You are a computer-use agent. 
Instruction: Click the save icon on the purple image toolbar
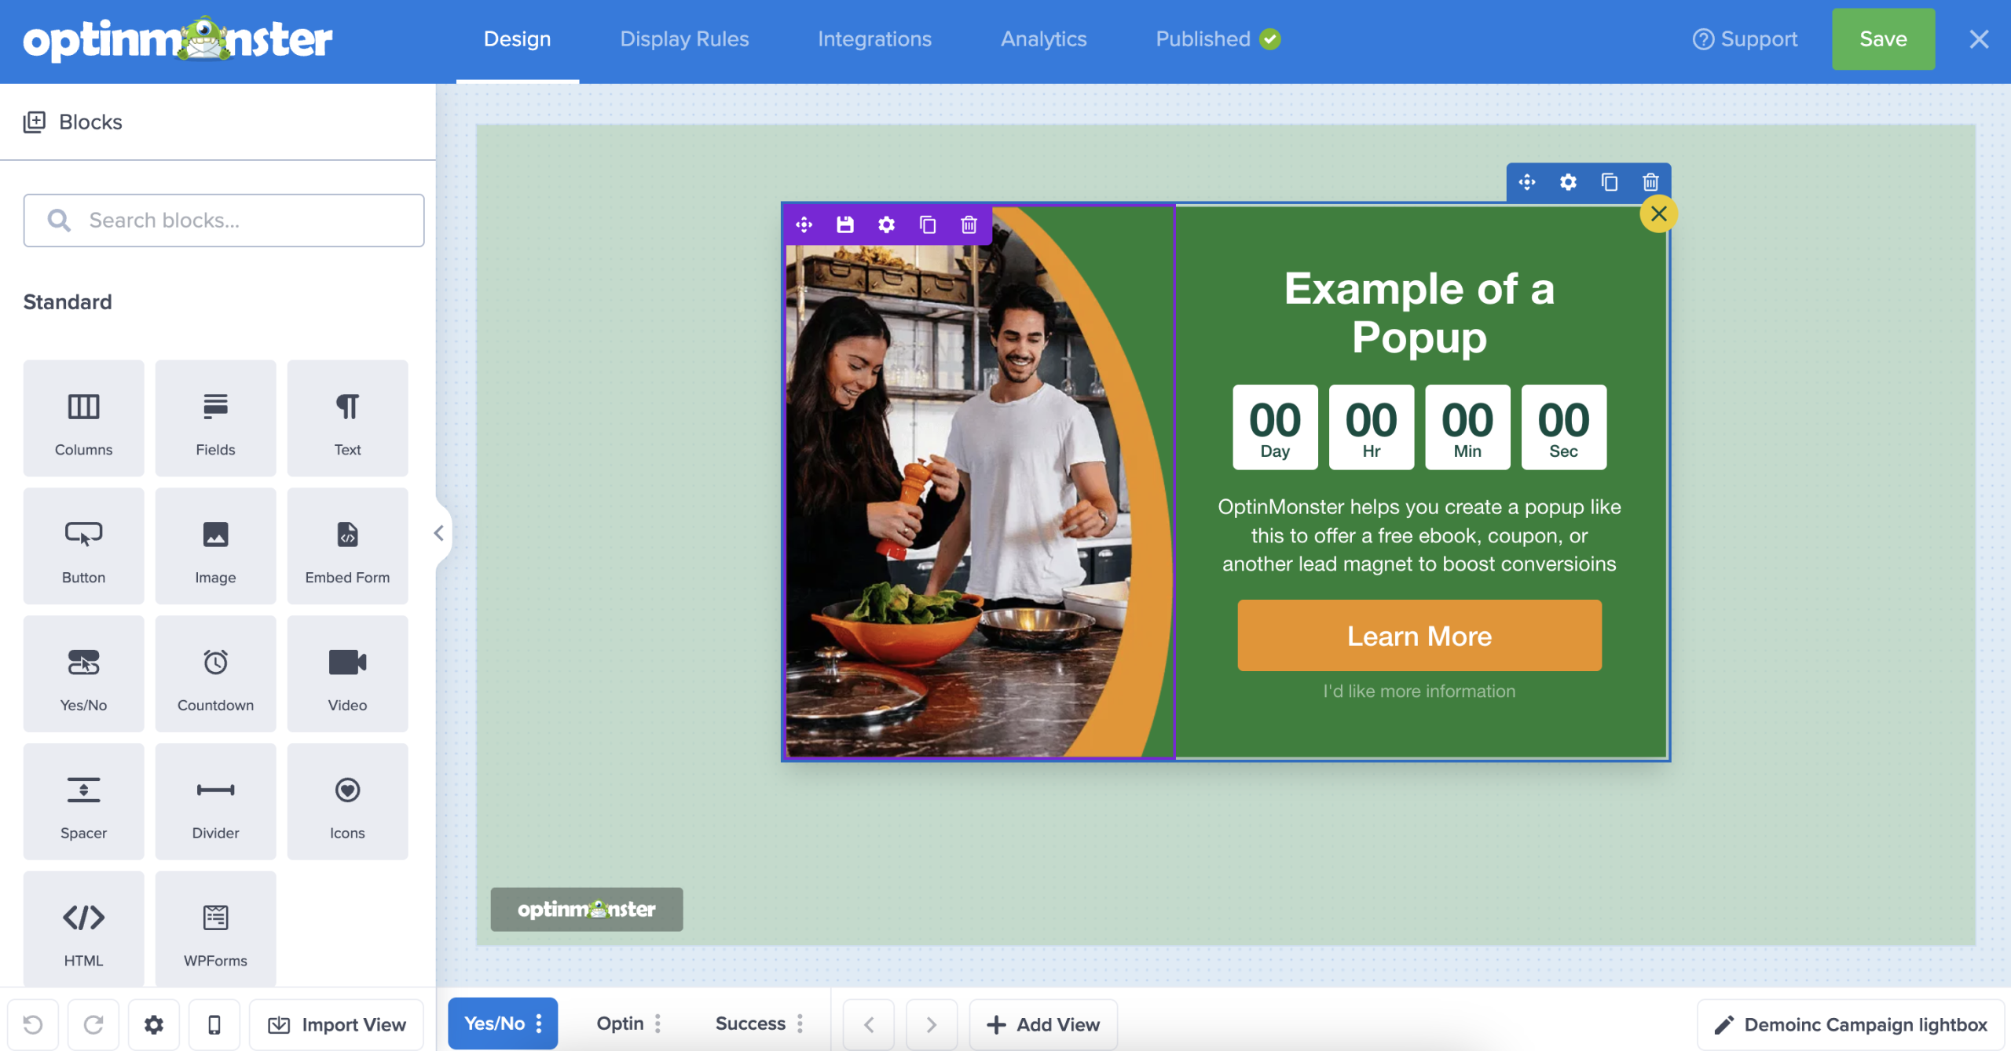pos(845,225)
